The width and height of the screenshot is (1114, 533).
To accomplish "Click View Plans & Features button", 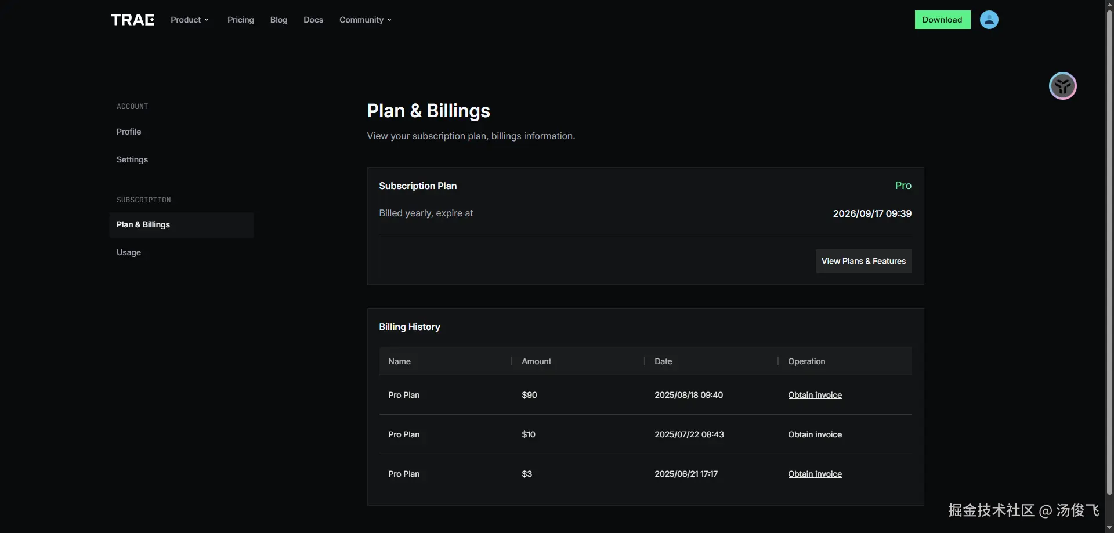I will pos(863,261).
